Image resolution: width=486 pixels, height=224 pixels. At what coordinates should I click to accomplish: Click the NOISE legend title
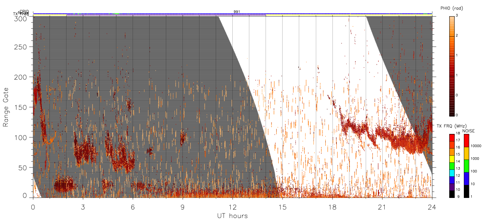click(x=469, y=131)
